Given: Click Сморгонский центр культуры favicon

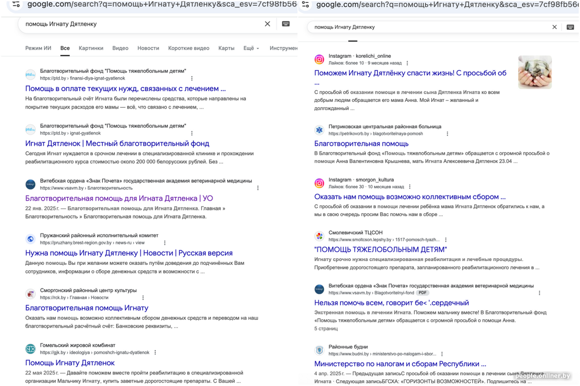Looking at the screenshot, I should [30, 294].
